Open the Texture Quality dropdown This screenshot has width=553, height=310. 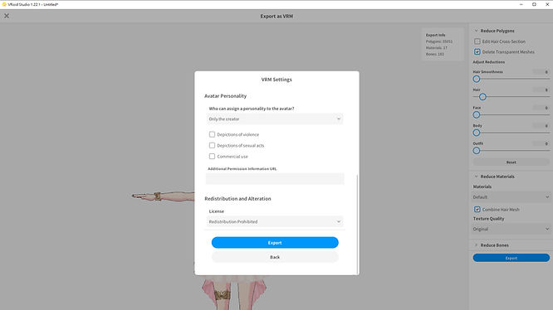[511, 229]
